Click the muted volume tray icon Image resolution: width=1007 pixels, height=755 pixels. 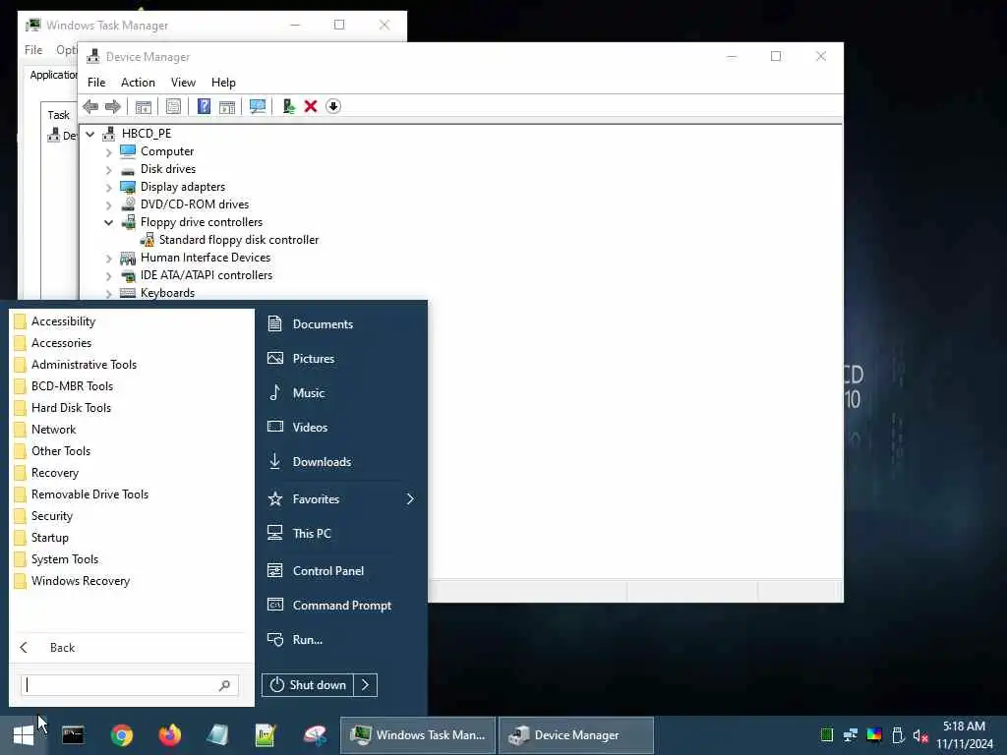tap(920, 735)
